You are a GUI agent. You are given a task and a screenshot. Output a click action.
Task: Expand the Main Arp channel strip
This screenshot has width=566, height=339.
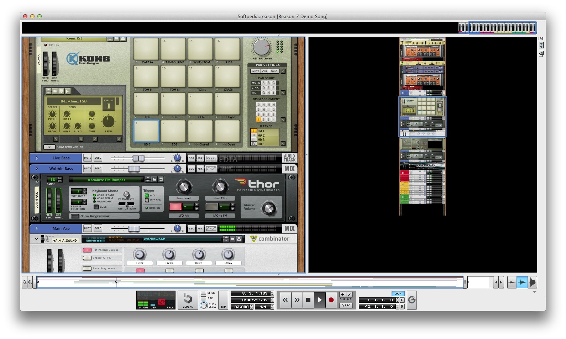pyautogui.click(x=37, y=228)
